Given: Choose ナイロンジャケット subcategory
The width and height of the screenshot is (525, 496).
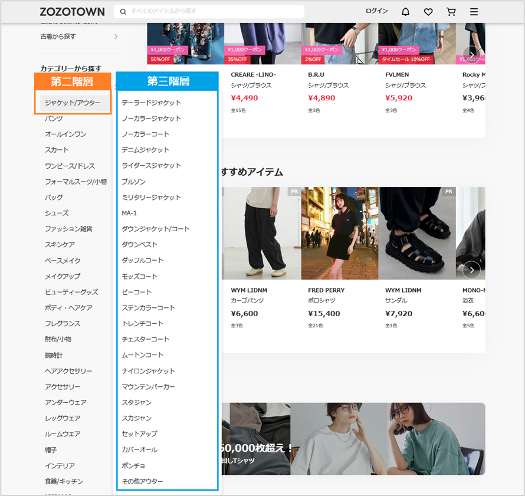Looking at the screenshot, I should pyautogui.click(x=148, y=371).
